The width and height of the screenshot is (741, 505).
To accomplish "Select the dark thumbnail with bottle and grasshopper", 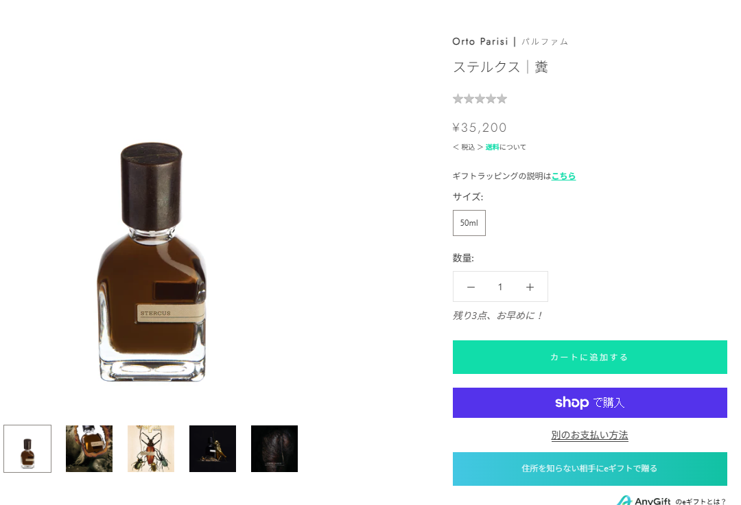I will (213, 449).
